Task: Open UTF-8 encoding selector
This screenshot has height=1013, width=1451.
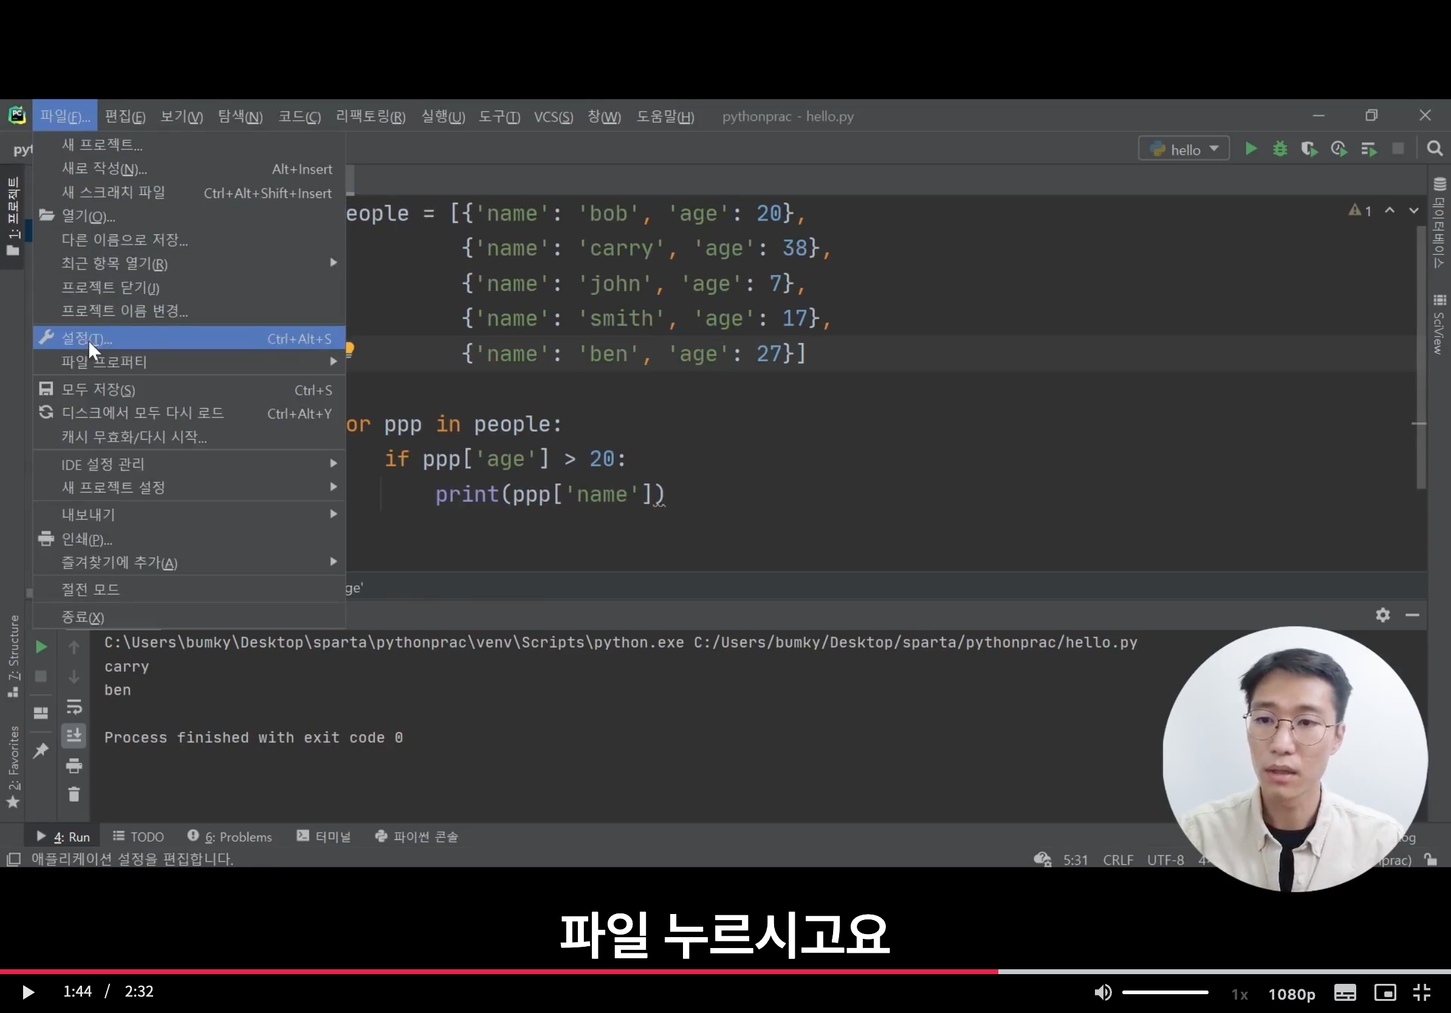Action: [1165, 859]
